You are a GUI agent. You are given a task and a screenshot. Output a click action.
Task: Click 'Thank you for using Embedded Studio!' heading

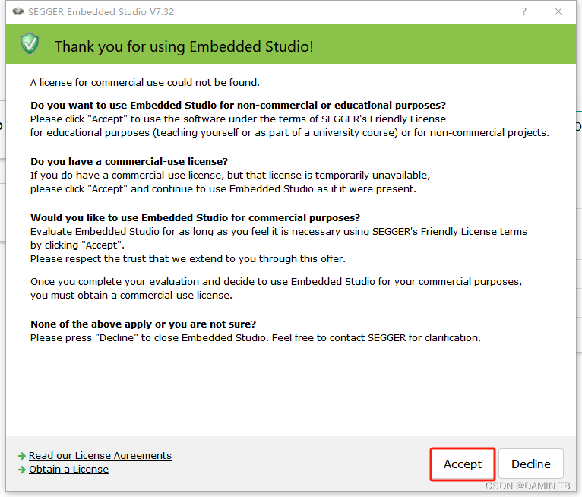(184, 46)
